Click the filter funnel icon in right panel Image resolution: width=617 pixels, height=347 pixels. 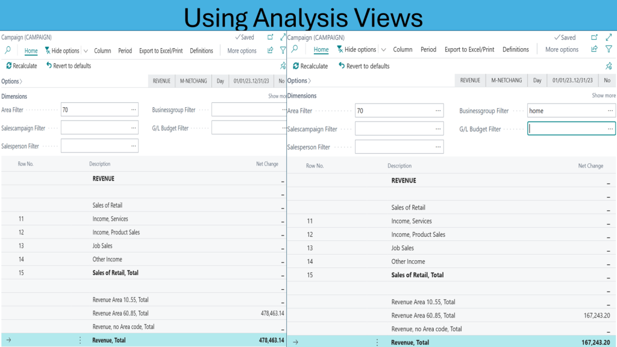pyautogui.click(x=609, y=49)
